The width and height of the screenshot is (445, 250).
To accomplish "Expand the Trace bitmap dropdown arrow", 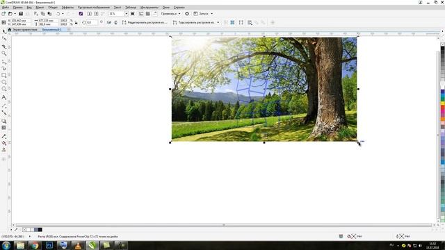I will pyautogui.click(x=218, y=22).
